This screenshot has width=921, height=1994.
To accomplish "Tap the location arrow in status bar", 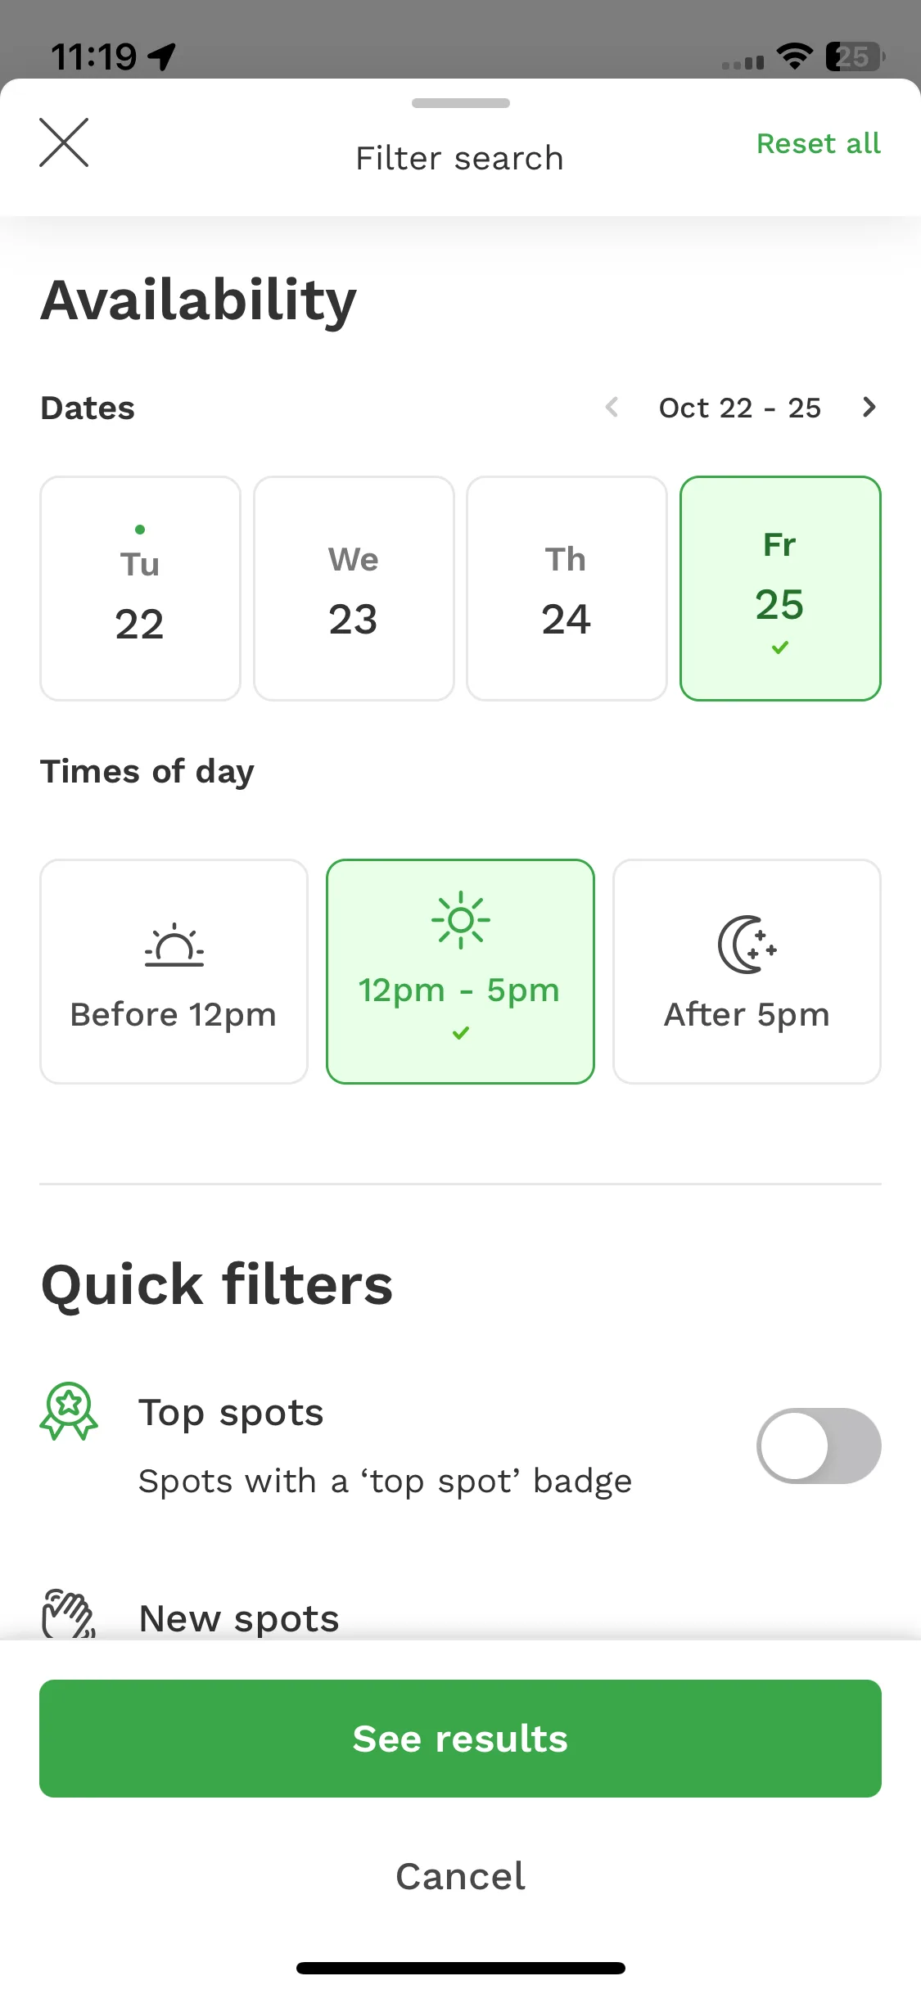I will click(162, 56).
